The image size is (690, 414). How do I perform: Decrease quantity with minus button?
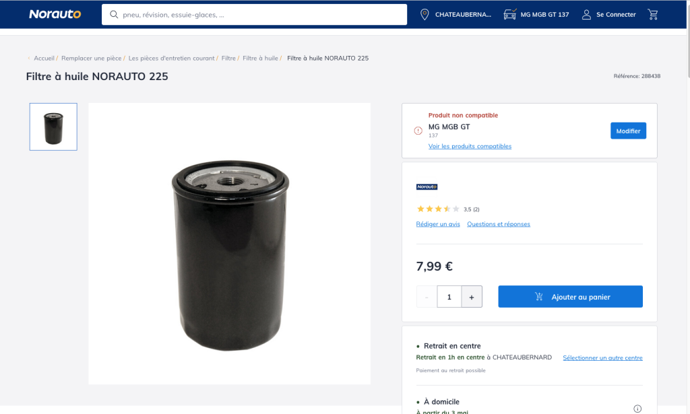click(427, 297)
